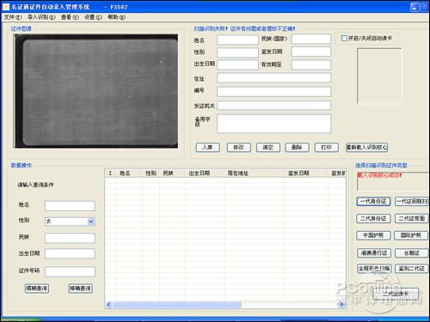Open the 查看 menu

point(70,17)
